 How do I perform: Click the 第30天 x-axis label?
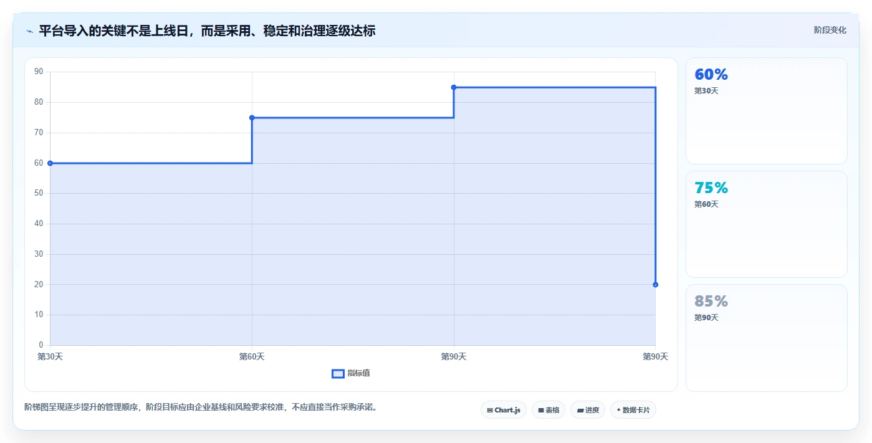click(50, 356)
